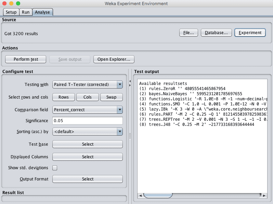
Task: Maximize window with green button
Action: [18, 3]
